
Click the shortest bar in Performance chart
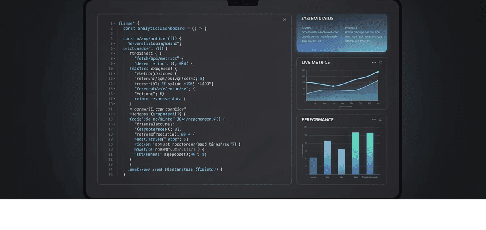click(313, 166)
